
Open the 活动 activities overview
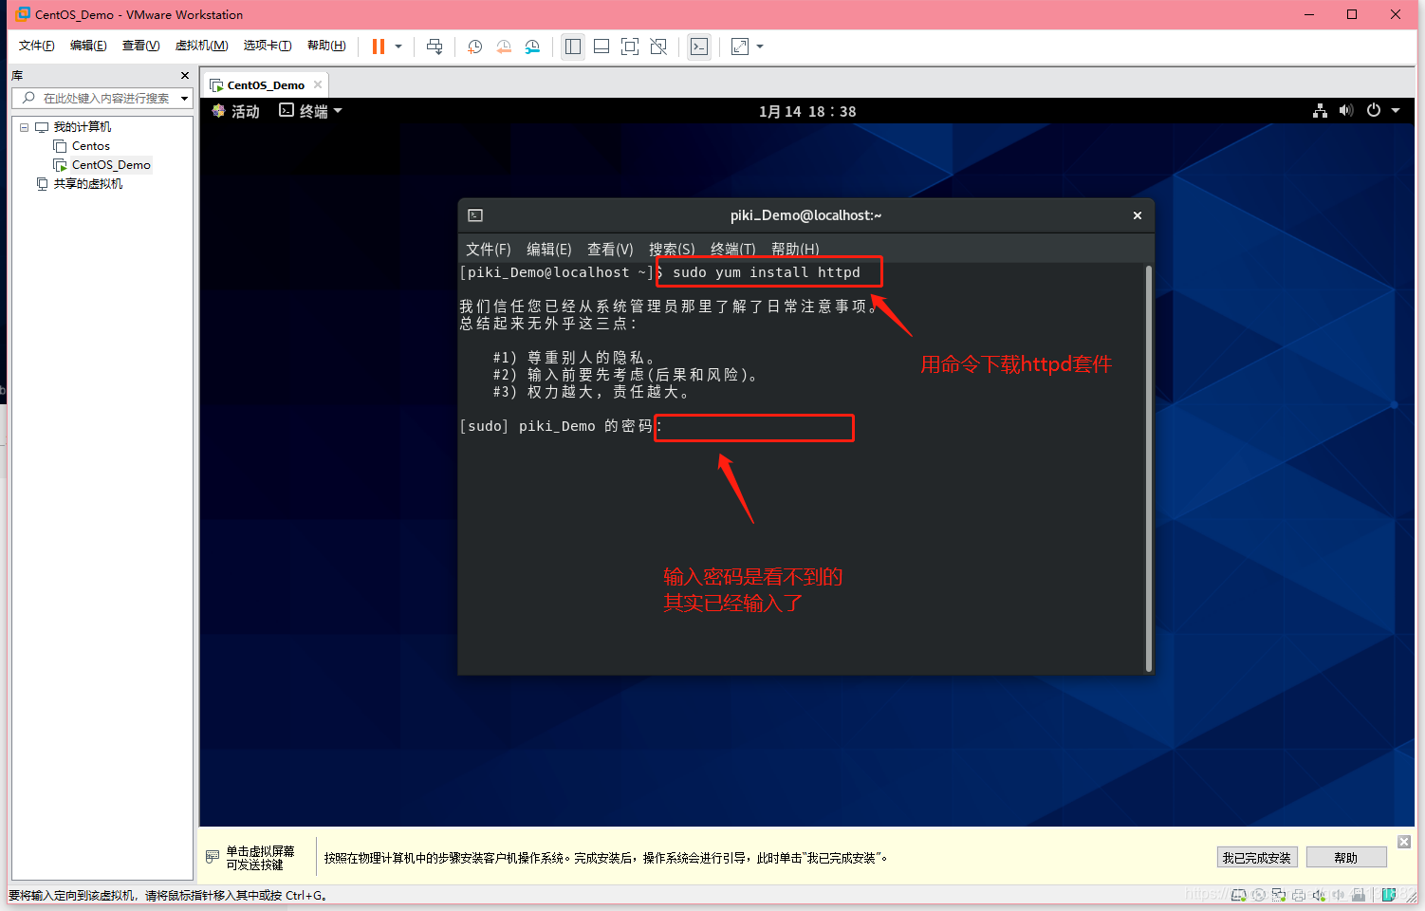click(236, 111)
